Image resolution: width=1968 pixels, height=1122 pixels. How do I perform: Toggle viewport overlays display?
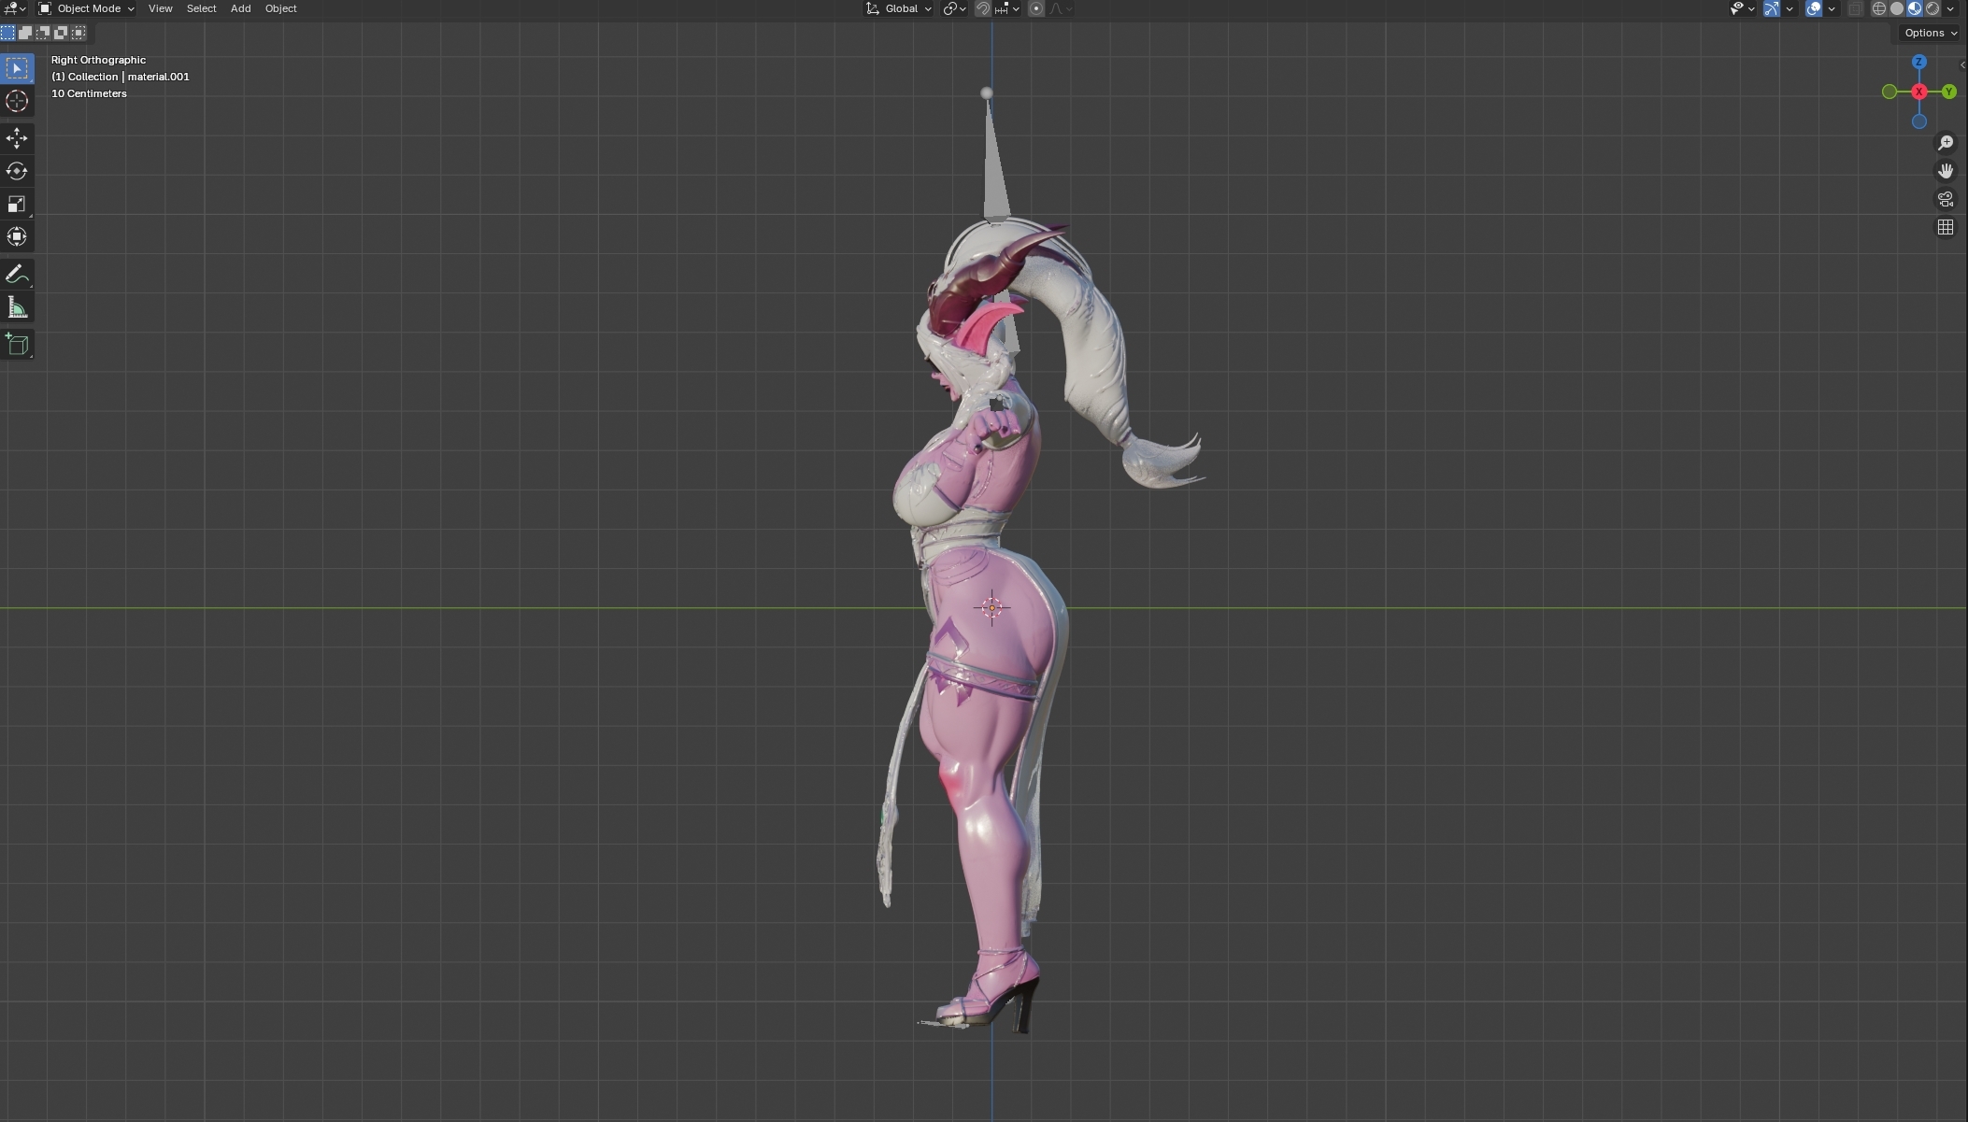tap(1813, 8)
